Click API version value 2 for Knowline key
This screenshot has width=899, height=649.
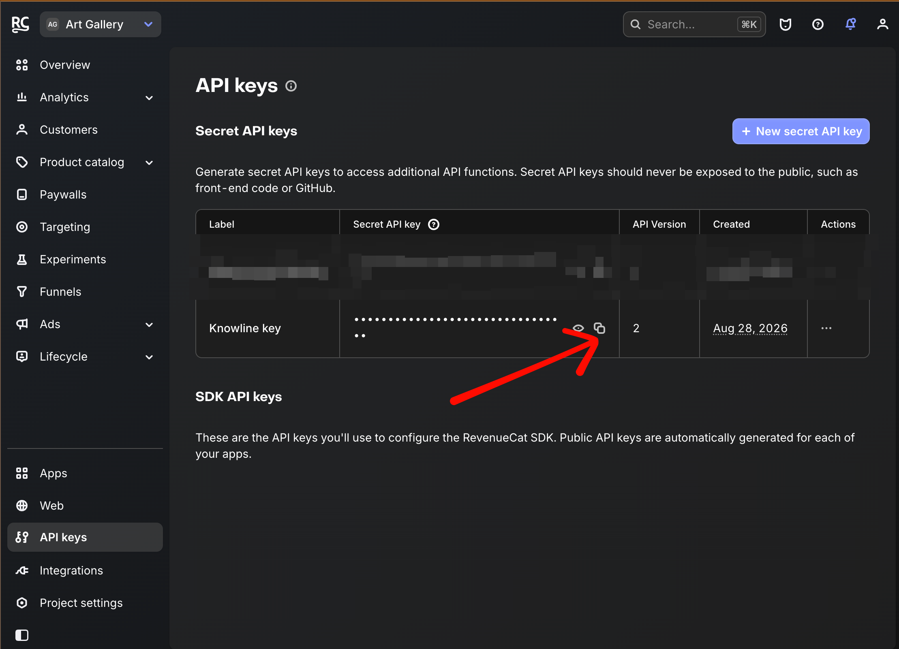636,328
